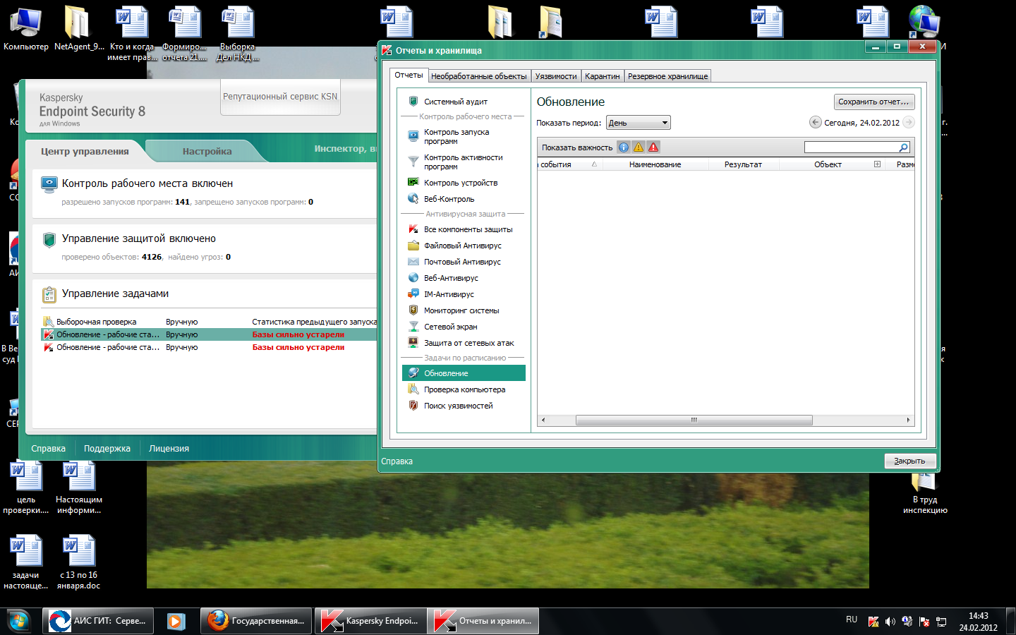Toggle the informational events importance filter
The height and width of the screenshot is (635, 1016).
pos(624,147)
